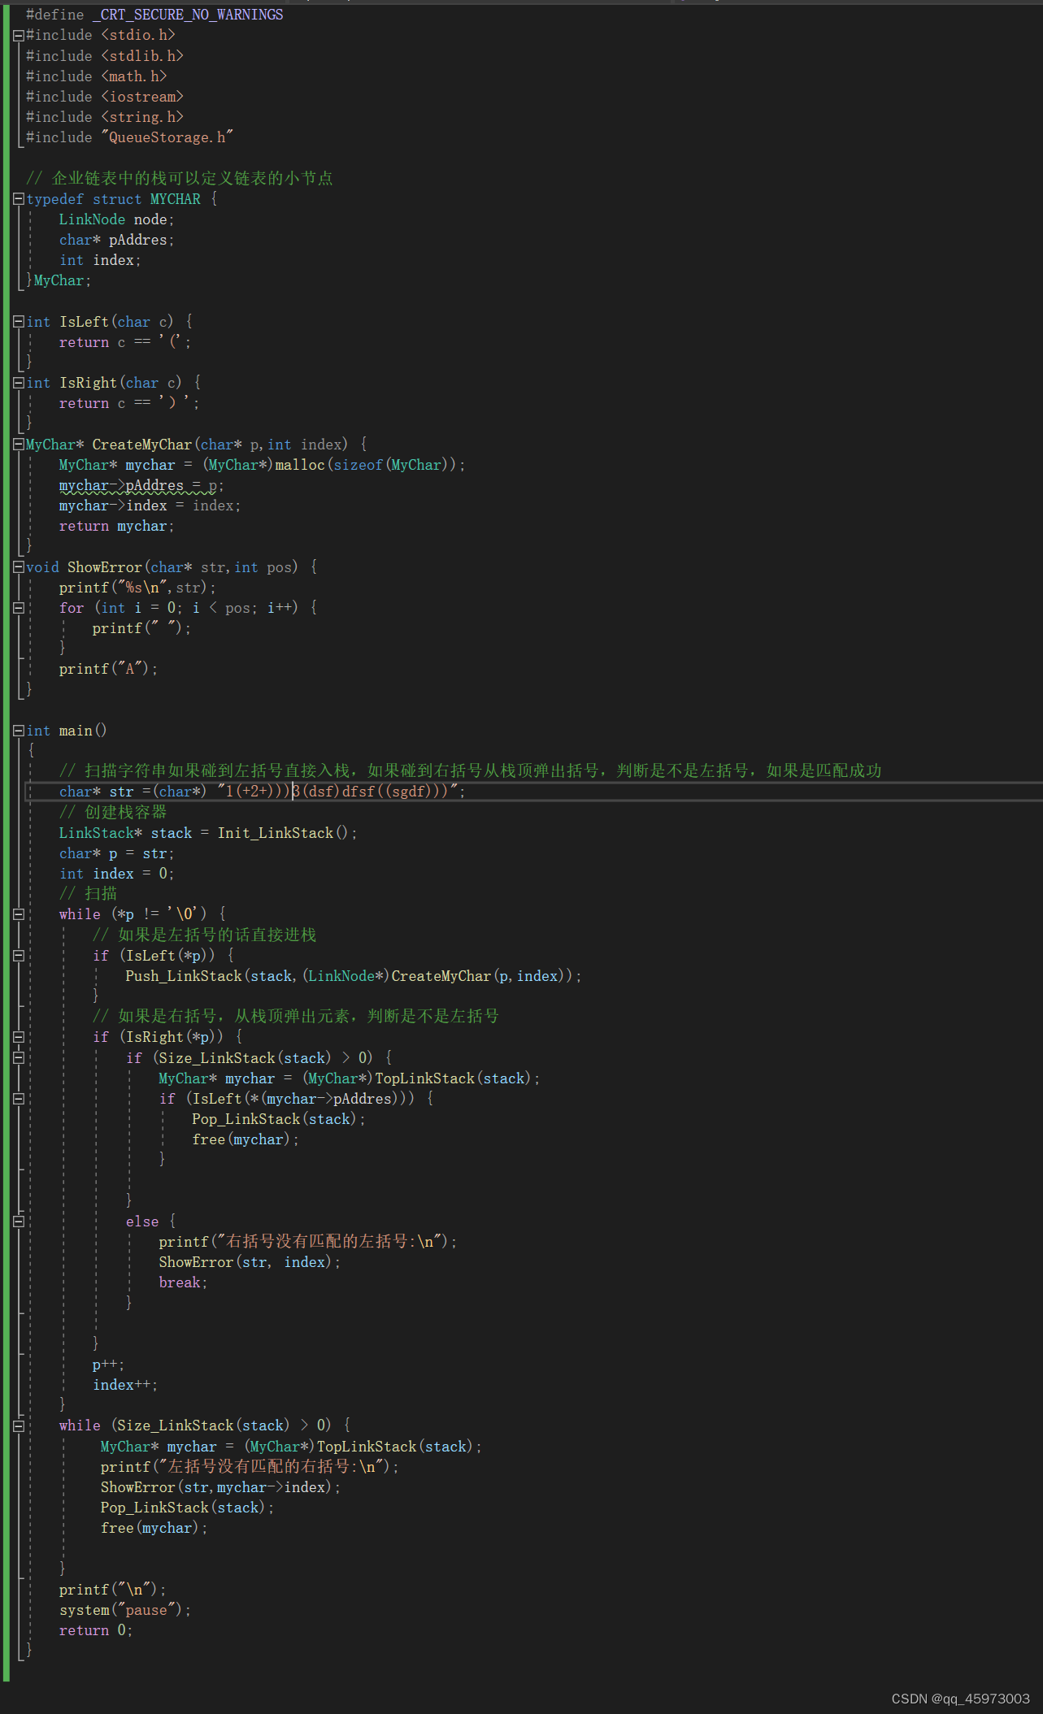Click the comment 企业链表中的栈可以定义链表的小节点
This screenshot has height=1714, width=1043.
pyautogui.click(x=180, y=179)
